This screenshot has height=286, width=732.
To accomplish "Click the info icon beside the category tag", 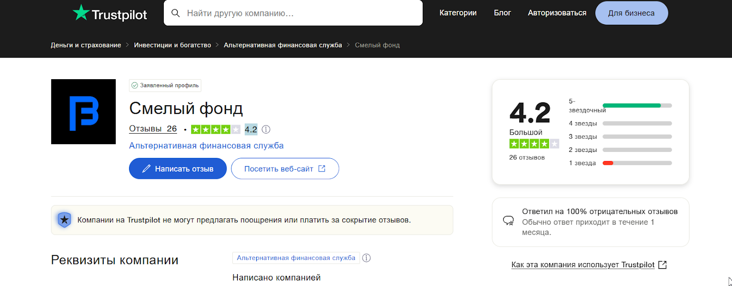I will coord(366,258).
